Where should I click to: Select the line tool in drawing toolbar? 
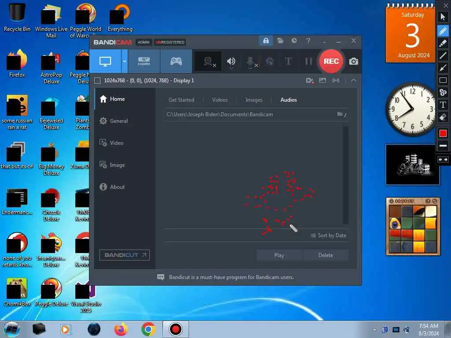443,55
